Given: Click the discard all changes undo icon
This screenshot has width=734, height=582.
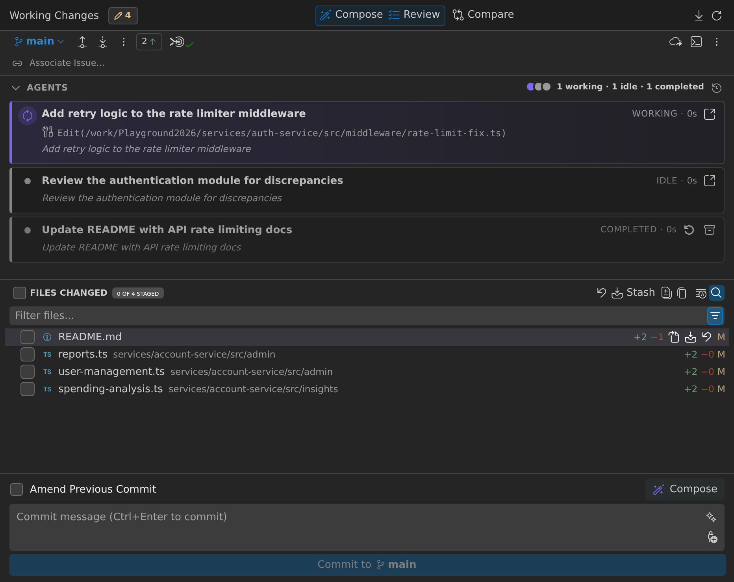Looking at the screenshot, I should pyautogui.click(x=601, y=293).
